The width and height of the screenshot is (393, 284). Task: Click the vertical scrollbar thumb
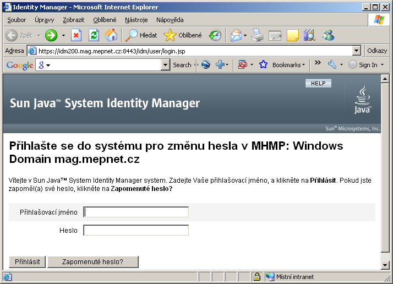click(385, 167)
